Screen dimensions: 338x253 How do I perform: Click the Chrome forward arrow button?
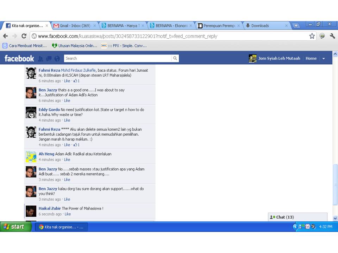coord(15,36)
